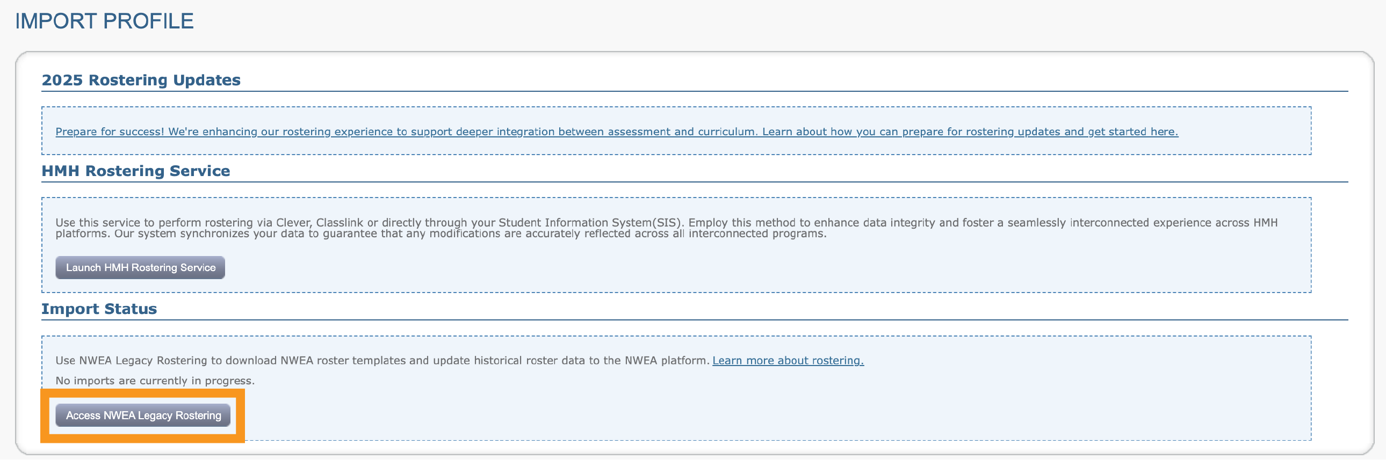Click the IMPORT PROFILE page title
Screen dimensions: 1386x460
click(x=104, y=21)
